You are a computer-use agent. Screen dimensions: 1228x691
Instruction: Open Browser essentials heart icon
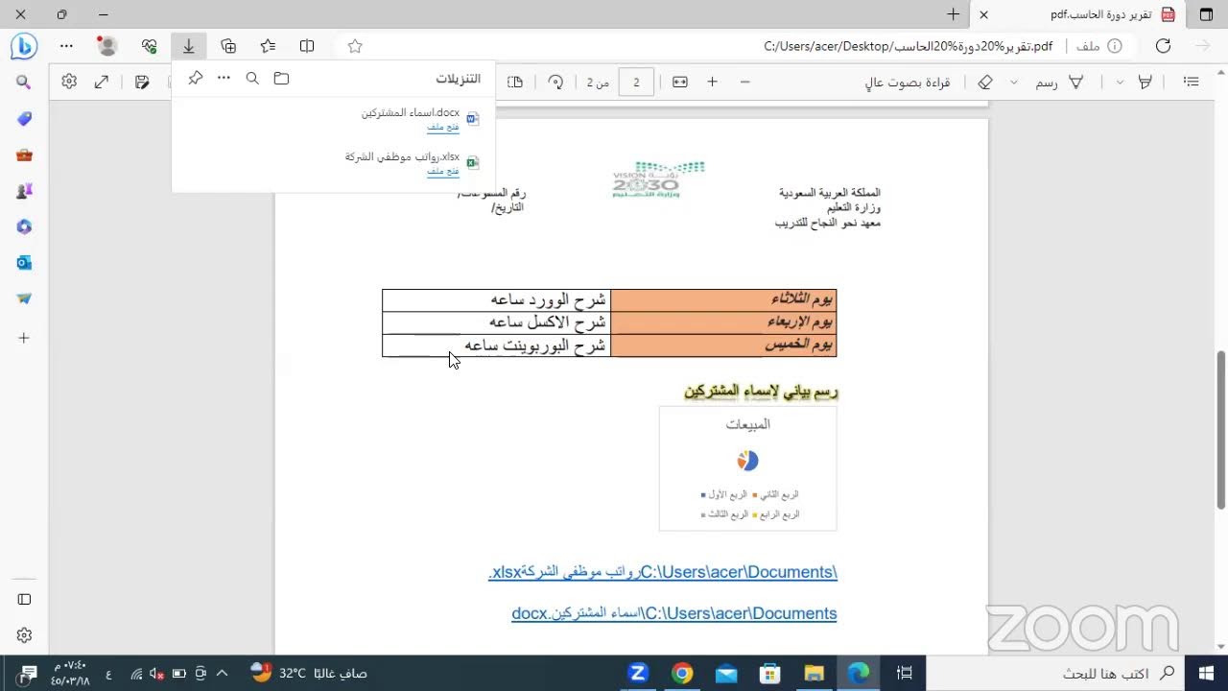click(x=149, y=45)
